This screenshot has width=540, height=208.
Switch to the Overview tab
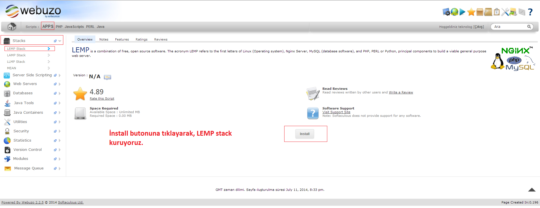coord(85,39)
